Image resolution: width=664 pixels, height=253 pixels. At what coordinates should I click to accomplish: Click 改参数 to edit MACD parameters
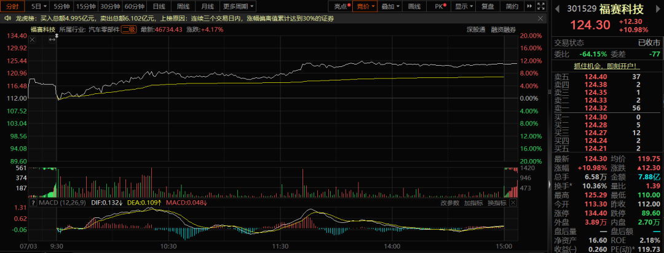[x=449, y=203]
